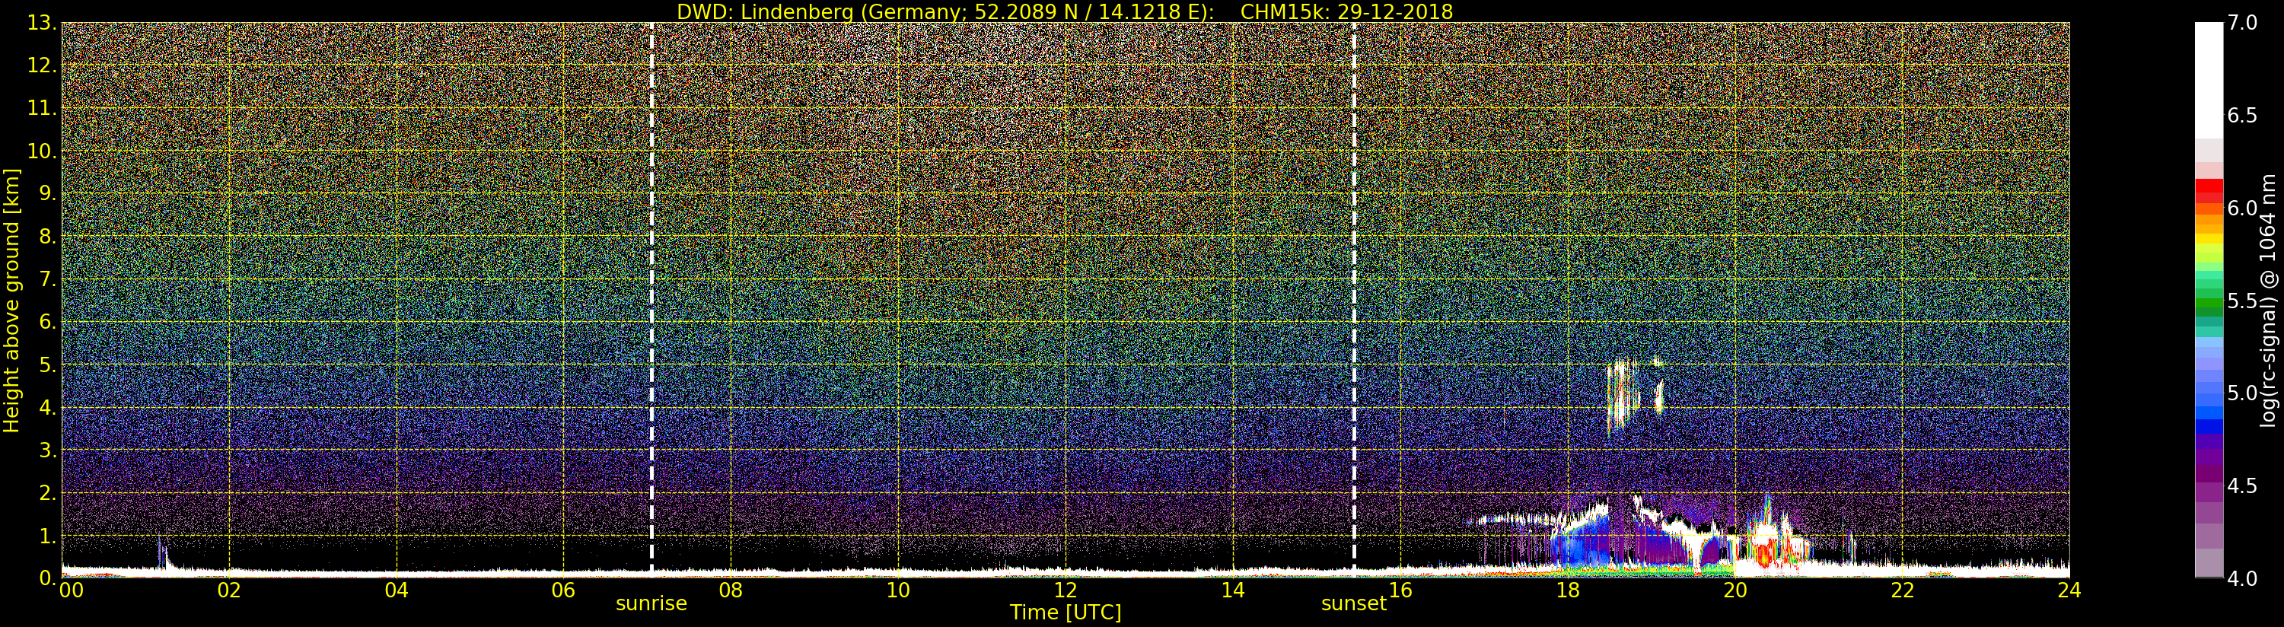Click the x-axis tick label '14'
Screen dimensions: 2284x627
coord(1233,590)
